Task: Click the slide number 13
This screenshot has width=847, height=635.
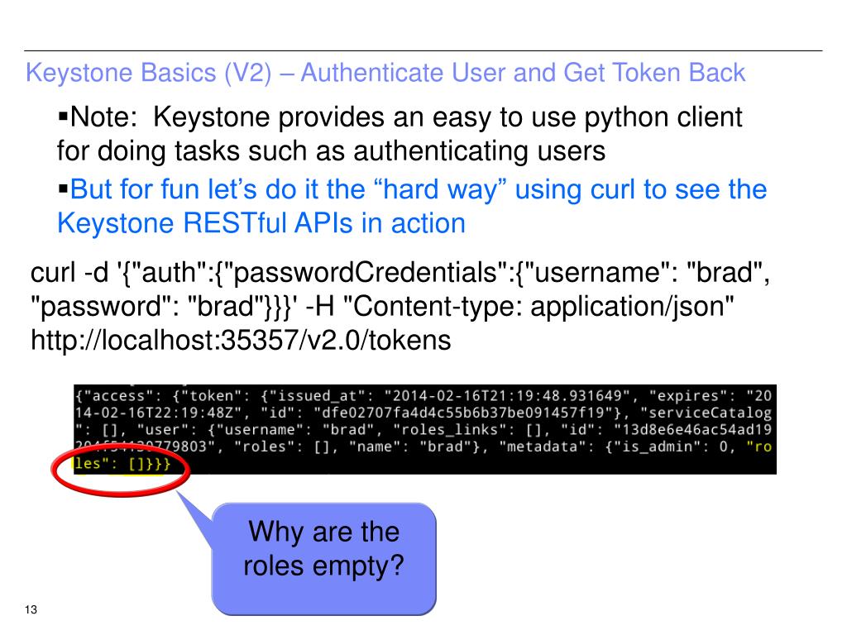Action: click(x=31, y=609)
